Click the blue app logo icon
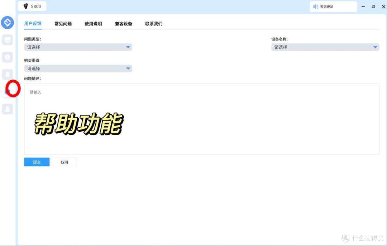This screenshot has height=246, width=387. tap(8, 23)
